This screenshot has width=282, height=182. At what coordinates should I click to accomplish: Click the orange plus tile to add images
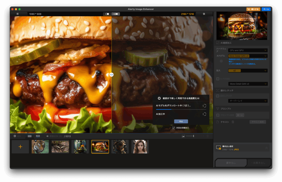(20, 147)
